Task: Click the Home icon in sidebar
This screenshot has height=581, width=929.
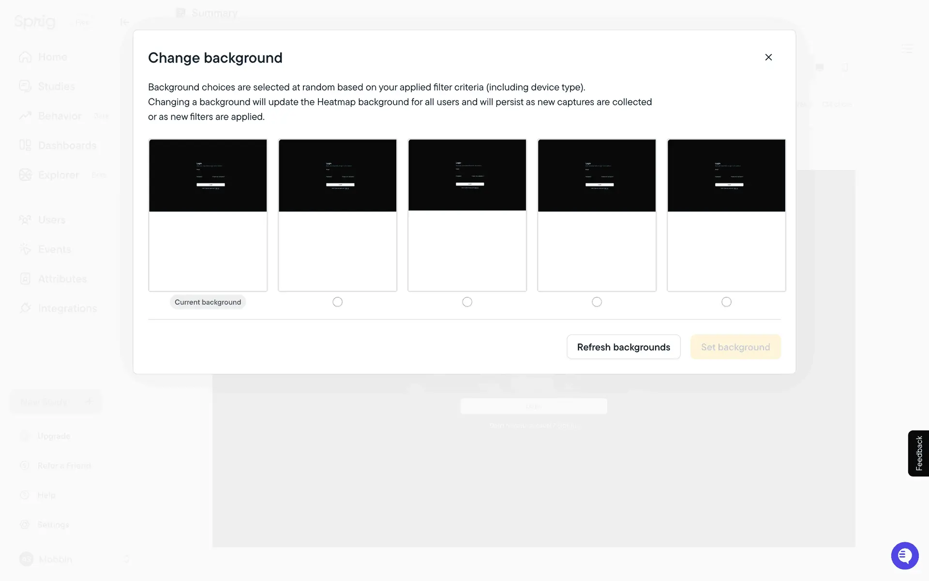Action: click(25, 57)
